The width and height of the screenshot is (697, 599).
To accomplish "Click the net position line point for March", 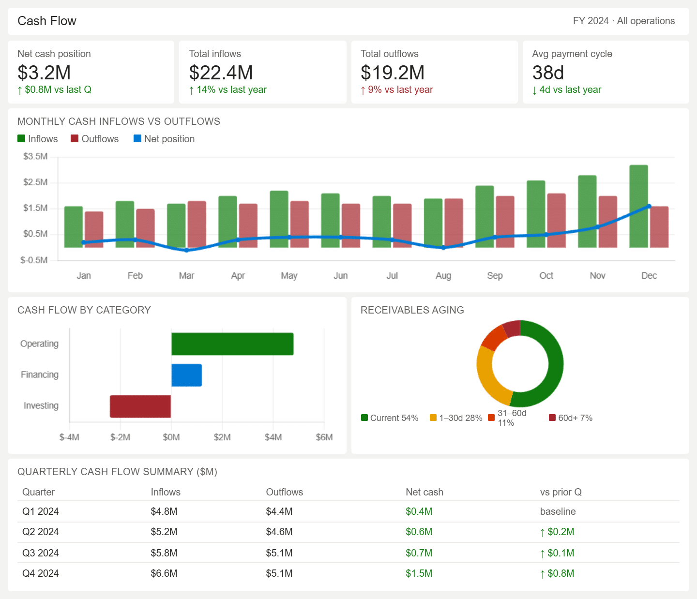I will pyautogui.click(x=187, y=250).
